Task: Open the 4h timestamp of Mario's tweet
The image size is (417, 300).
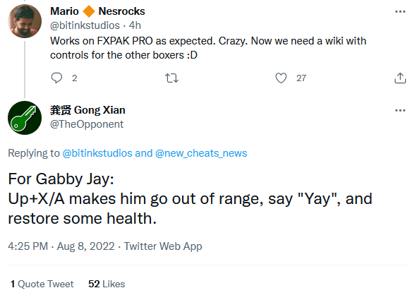Action: pos(135,25)
